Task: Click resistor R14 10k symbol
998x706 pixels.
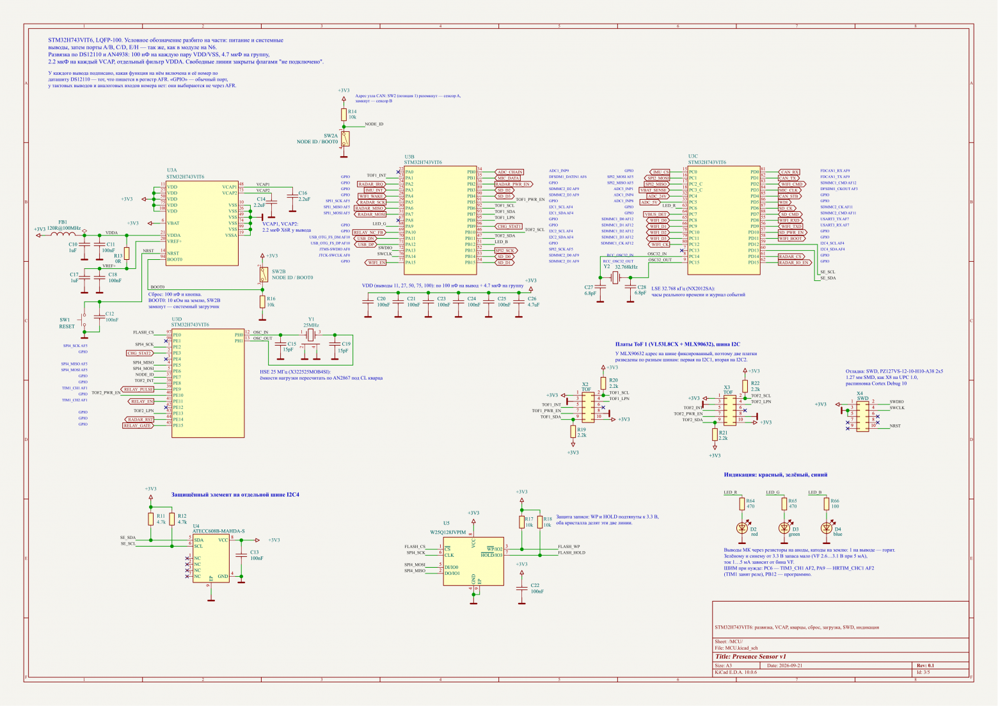Action: [x=344, y=115]
